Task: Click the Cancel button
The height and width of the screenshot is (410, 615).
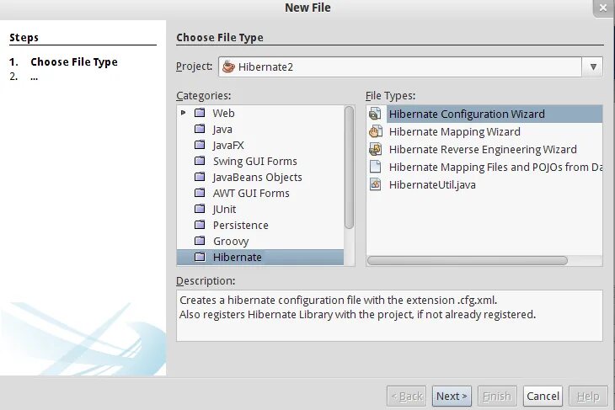Action: [x=543, y=397]
